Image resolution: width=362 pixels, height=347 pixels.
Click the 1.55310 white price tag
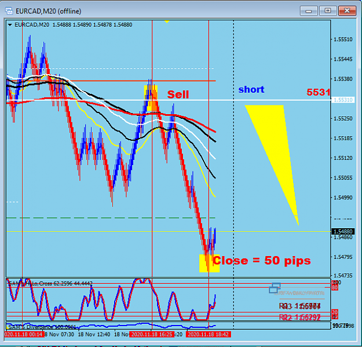[343, 100]
